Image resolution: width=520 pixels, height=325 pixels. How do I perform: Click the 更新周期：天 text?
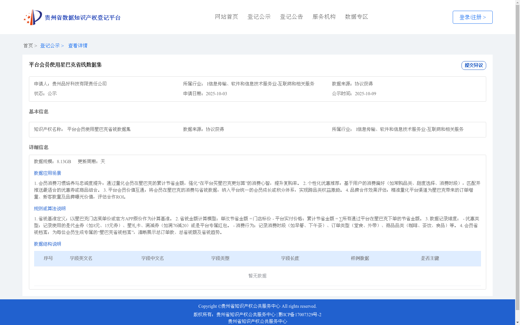[x=91, y=162]
